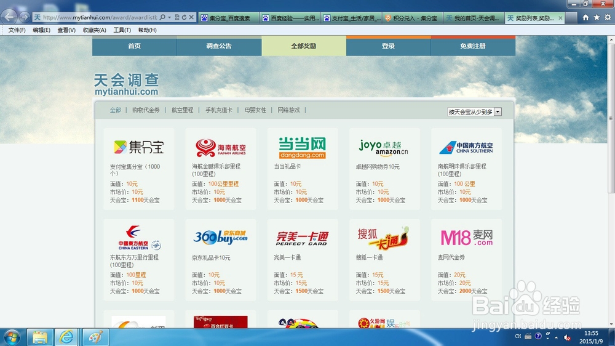Go to 首页 in site navigation
Image resolution: width=615 pixels, height=346 pixels.
coord(135,46)
